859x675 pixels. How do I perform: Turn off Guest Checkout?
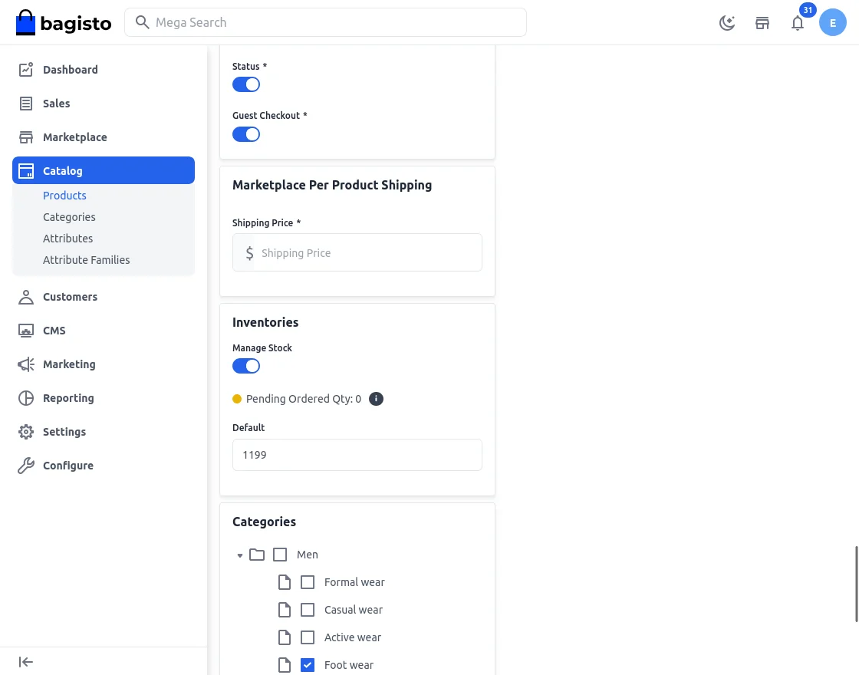click(246, 134)
